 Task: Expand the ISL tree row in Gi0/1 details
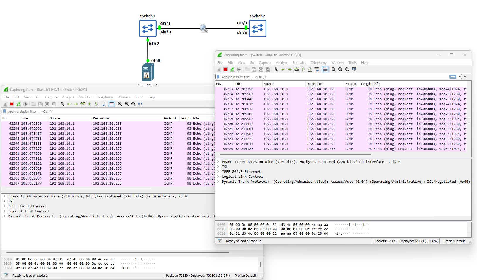[x=4, y=201]
